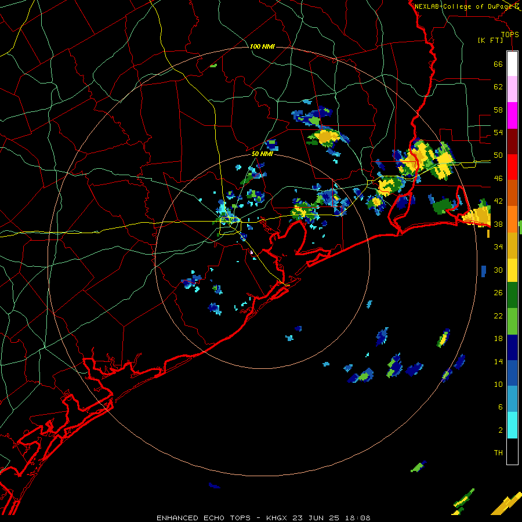Viewport: 522px width, 522px height.
Task: Select the bright red legend swatch
Action: click(512, 167)
